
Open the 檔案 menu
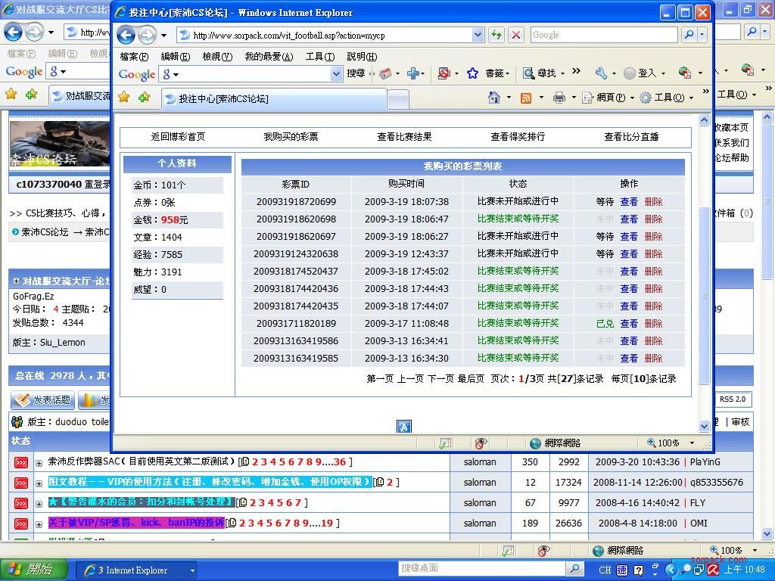(x=134, y=56)
